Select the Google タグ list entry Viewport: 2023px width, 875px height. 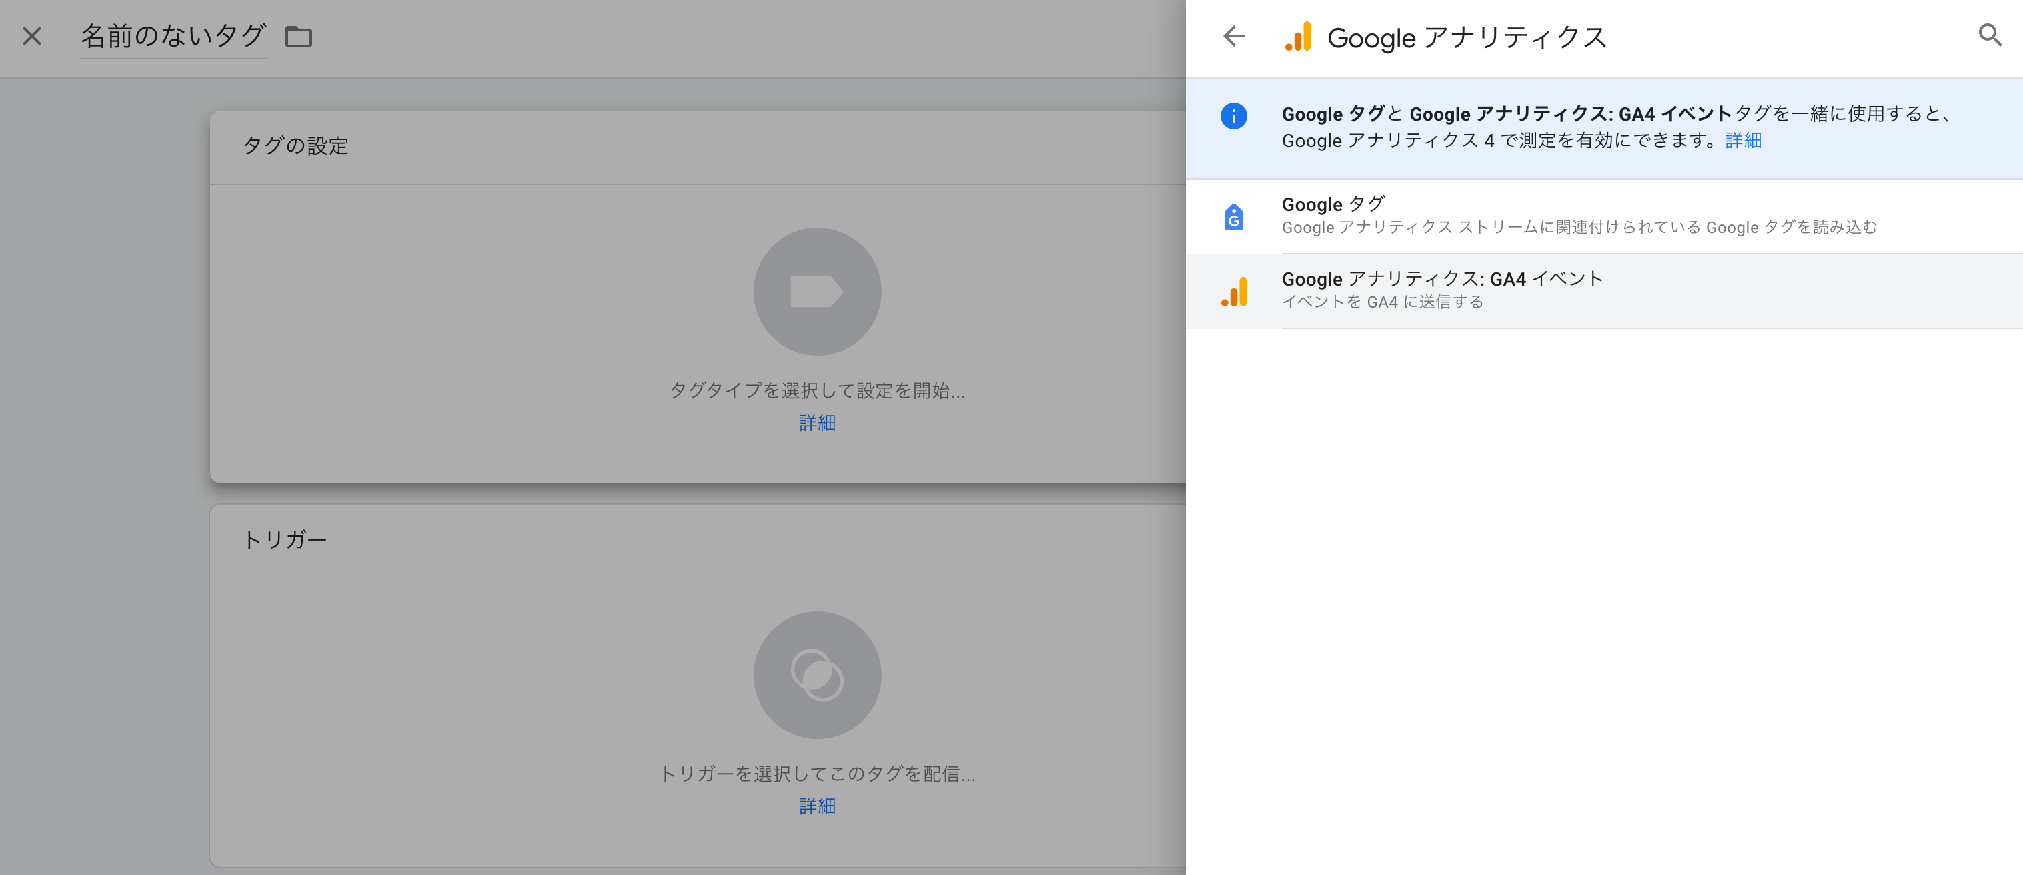[1579, 216]
